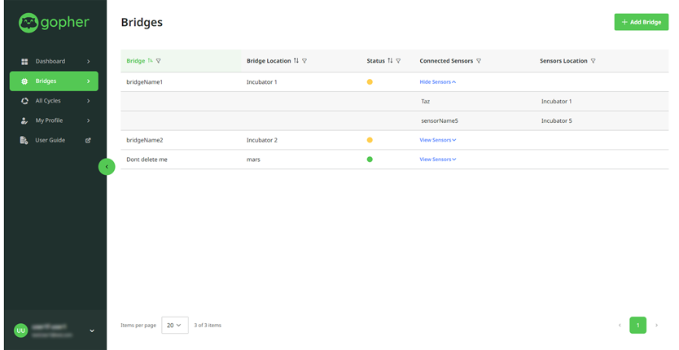Open the Bridge Location filter funnel
Screen dimensions: 679x350
coord(304,61)
